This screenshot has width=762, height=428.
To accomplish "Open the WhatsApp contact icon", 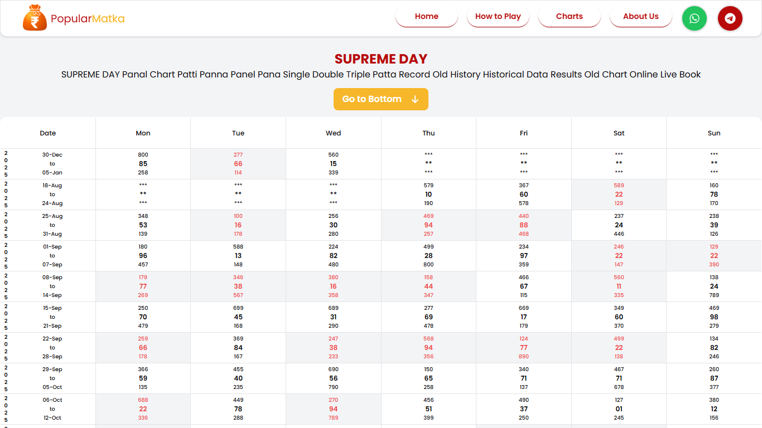I will point(694,18).
